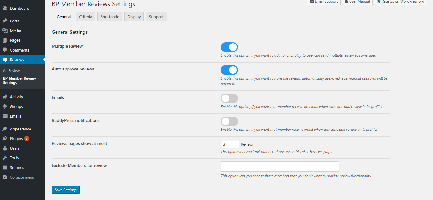Click the Appearance paintbrush icon
Viewport: 433px width, 200px height.
point(5,129)
